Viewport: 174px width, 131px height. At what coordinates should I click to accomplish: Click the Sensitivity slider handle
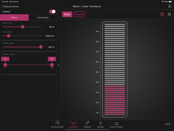[23, 27]
